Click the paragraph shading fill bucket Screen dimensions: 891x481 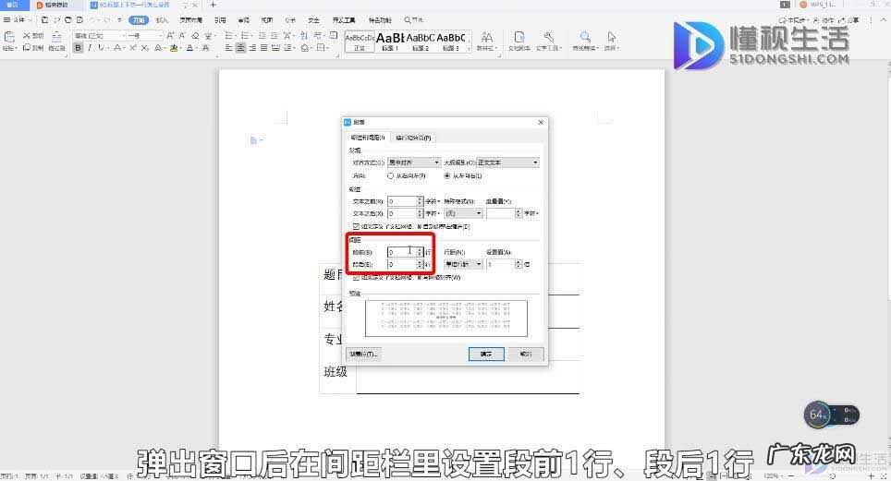(305, 48)
